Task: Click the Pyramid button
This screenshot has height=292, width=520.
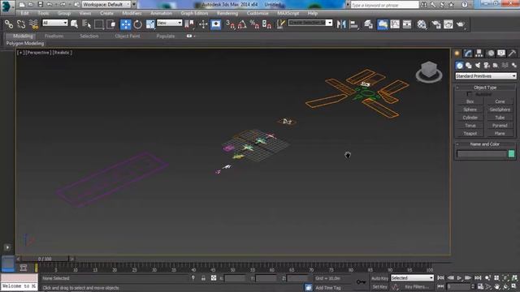Action: (x=500, y=126)
